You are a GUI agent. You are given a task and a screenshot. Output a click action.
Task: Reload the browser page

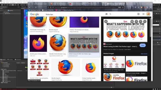tap(36, 7)
